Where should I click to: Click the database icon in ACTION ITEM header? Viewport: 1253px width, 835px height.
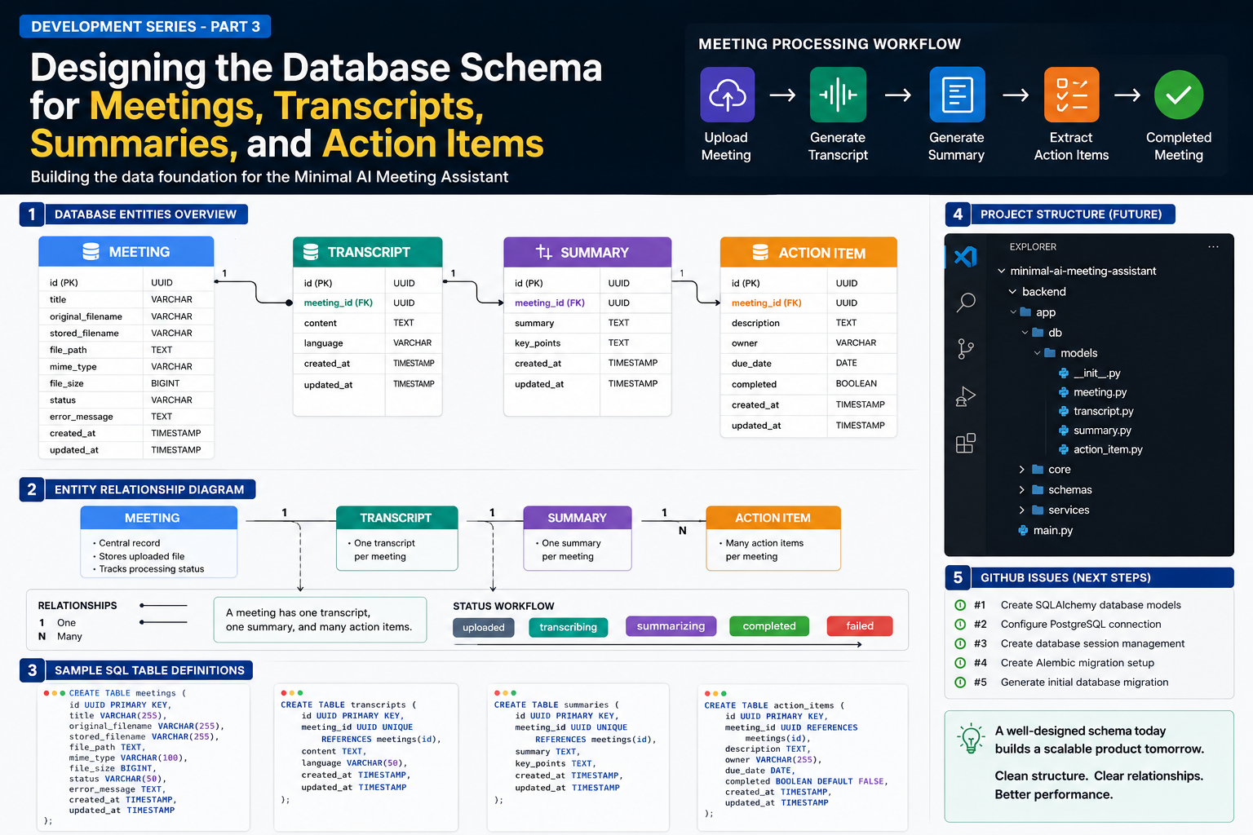[760, 252]
